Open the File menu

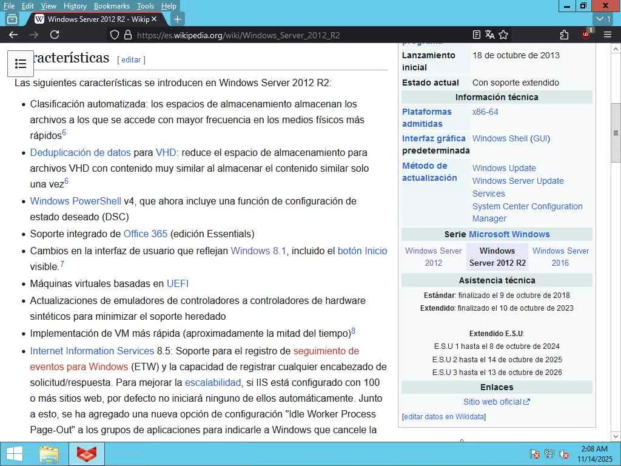pyautogui.click(x=9, y=6)
